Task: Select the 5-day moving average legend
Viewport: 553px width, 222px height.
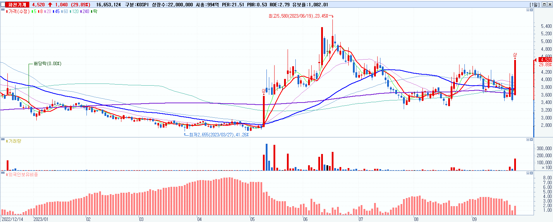Action: click(34, 12)
